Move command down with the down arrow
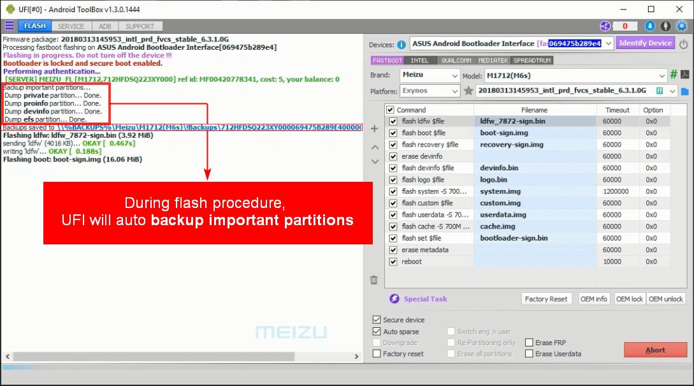The image size is (694, 386). tap(375, 162)
